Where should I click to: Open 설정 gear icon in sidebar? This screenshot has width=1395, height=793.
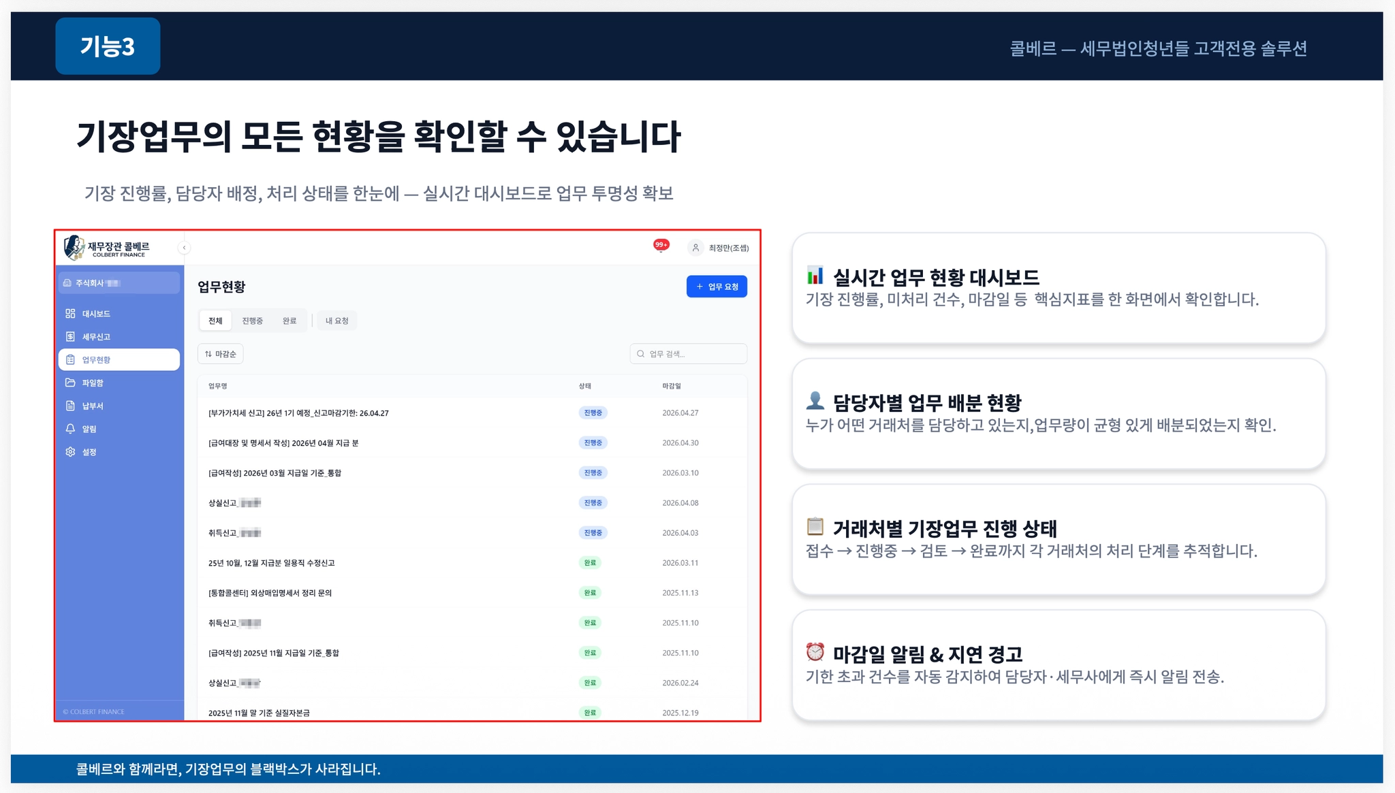click(70, 452)
